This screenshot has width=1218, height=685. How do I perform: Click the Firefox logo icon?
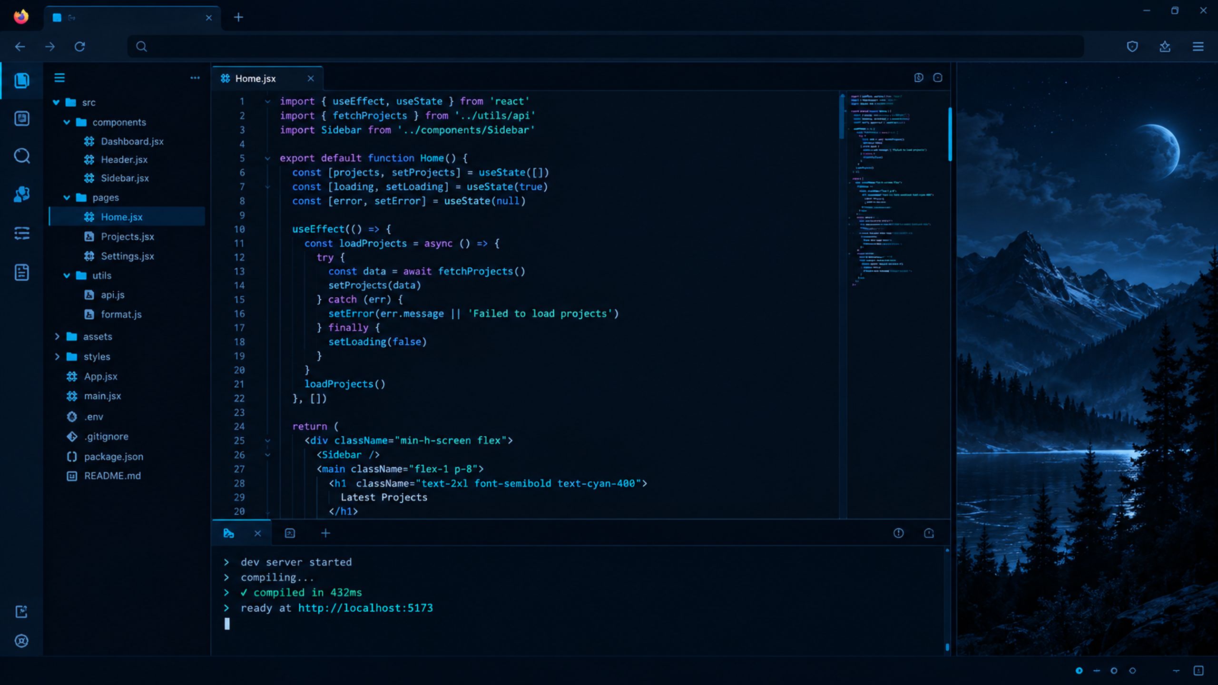21,17
